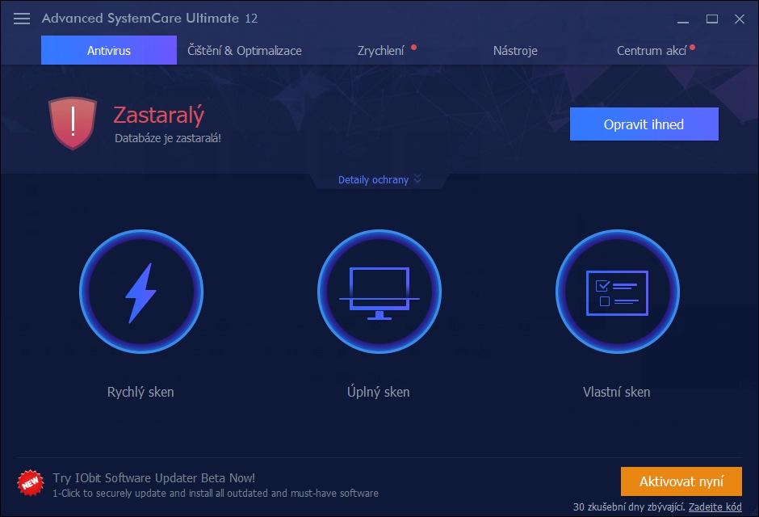This screenshot has width=759, height=517.
Task: Go to the Zrychlení tab
Action: click(381, 50)
